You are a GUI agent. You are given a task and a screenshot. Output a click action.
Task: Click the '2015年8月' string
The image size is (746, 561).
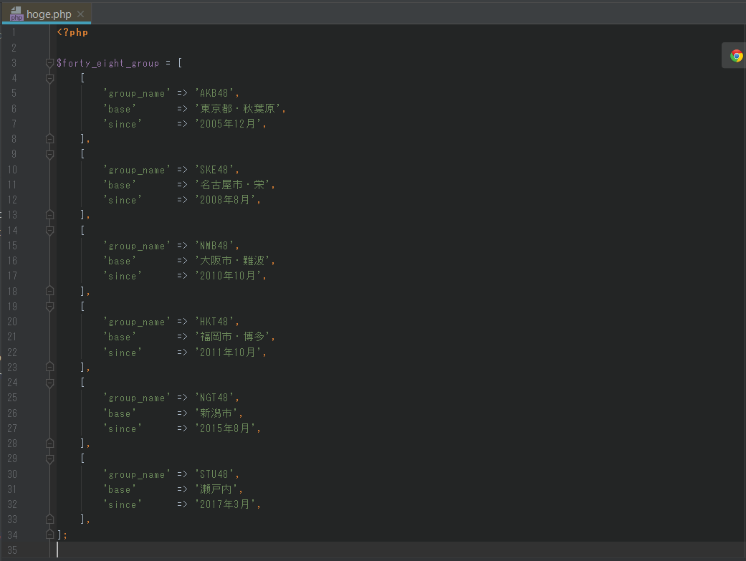coord(226,428)
